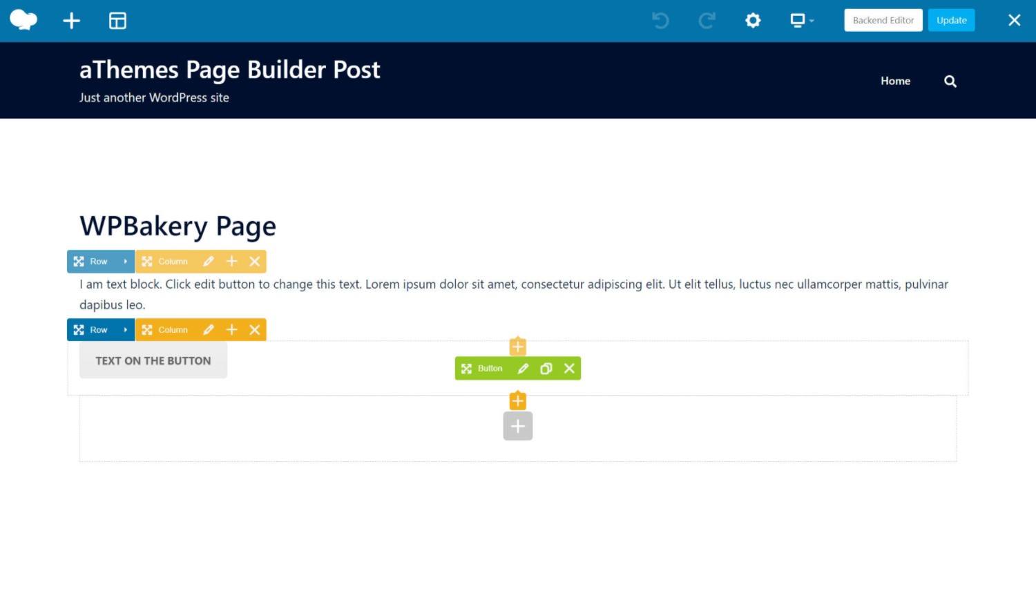Move first Row using drag handle icon
The width and height of the screenshot is (1036, 593).
79,262
